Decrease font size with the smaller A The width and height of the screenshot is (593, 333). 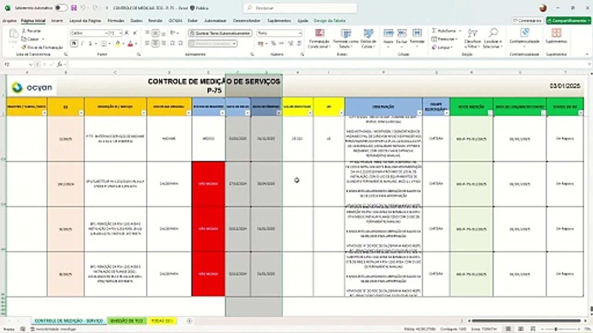coord(135,33)
